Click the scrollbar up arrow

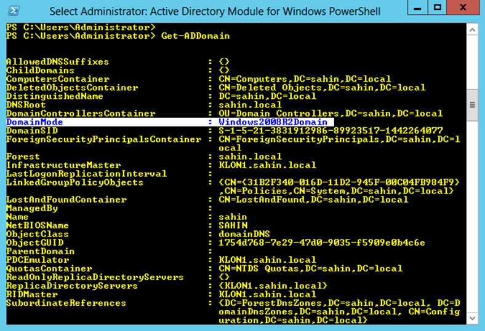point(472,30)
